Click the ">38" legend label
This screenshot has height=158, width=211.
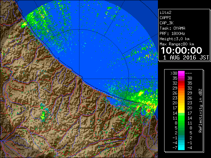click(174, 73)
